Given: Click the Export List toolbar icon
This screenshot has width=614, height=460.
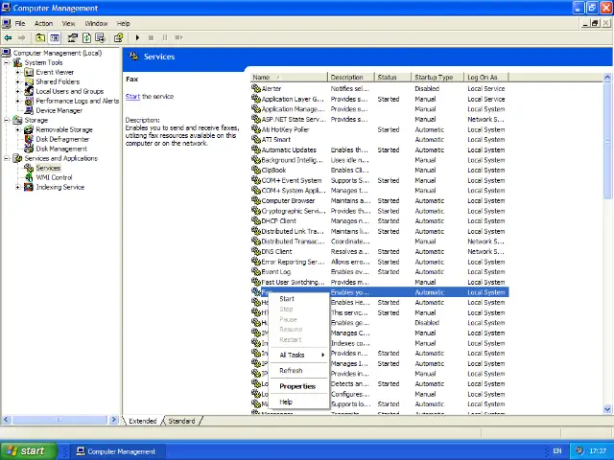Looking at the screenshot, I should (x=100, y=37).
